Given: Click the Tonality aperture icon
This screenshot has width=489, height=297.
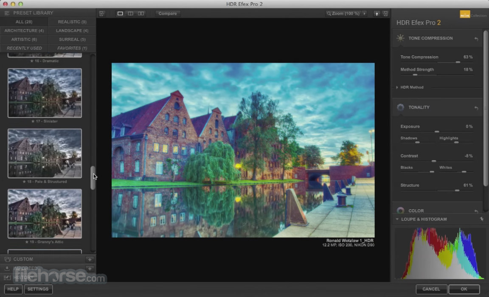Looking at the screenshot, I should coord(400,107).
